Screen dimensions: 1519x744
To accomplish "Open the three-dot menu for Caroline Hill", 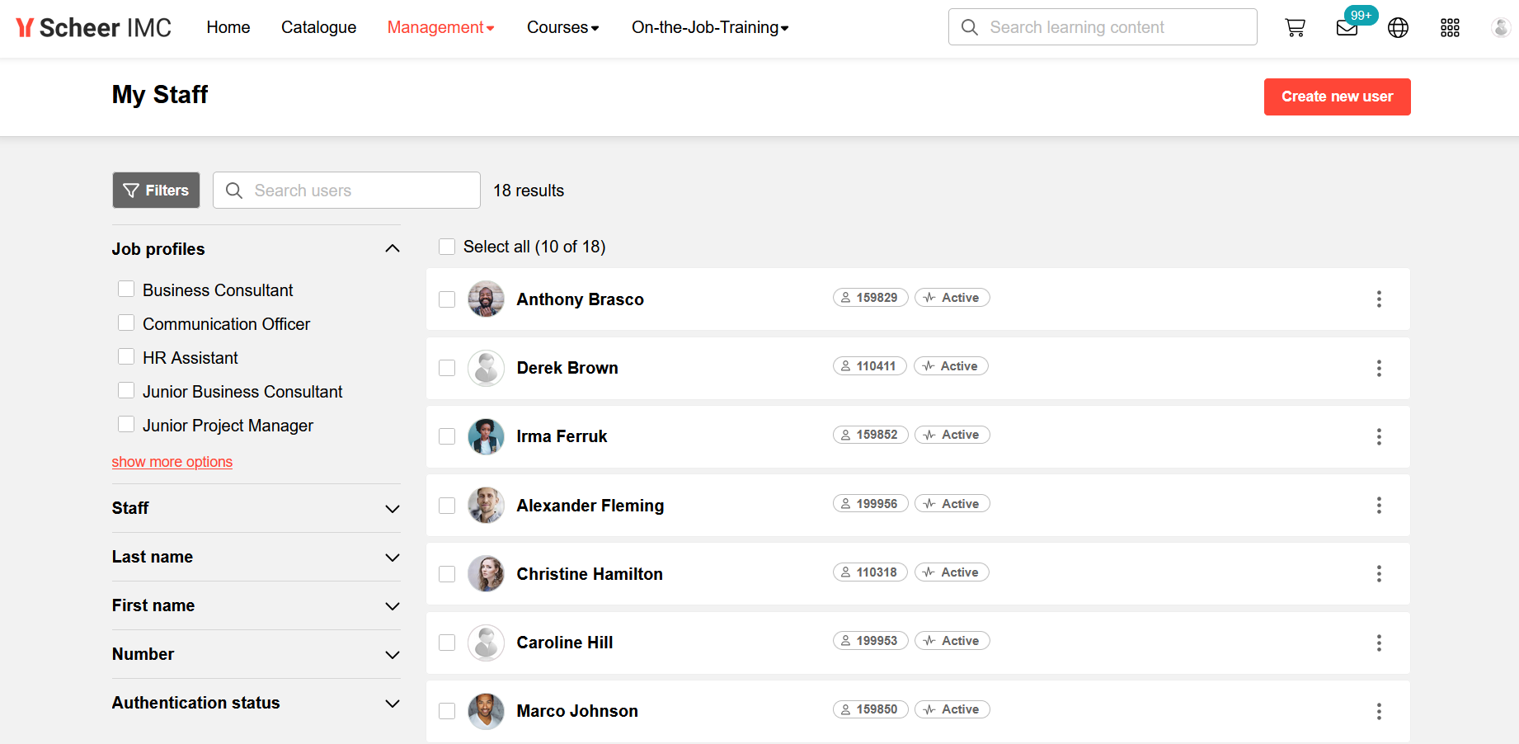I will click(1379, 643).
